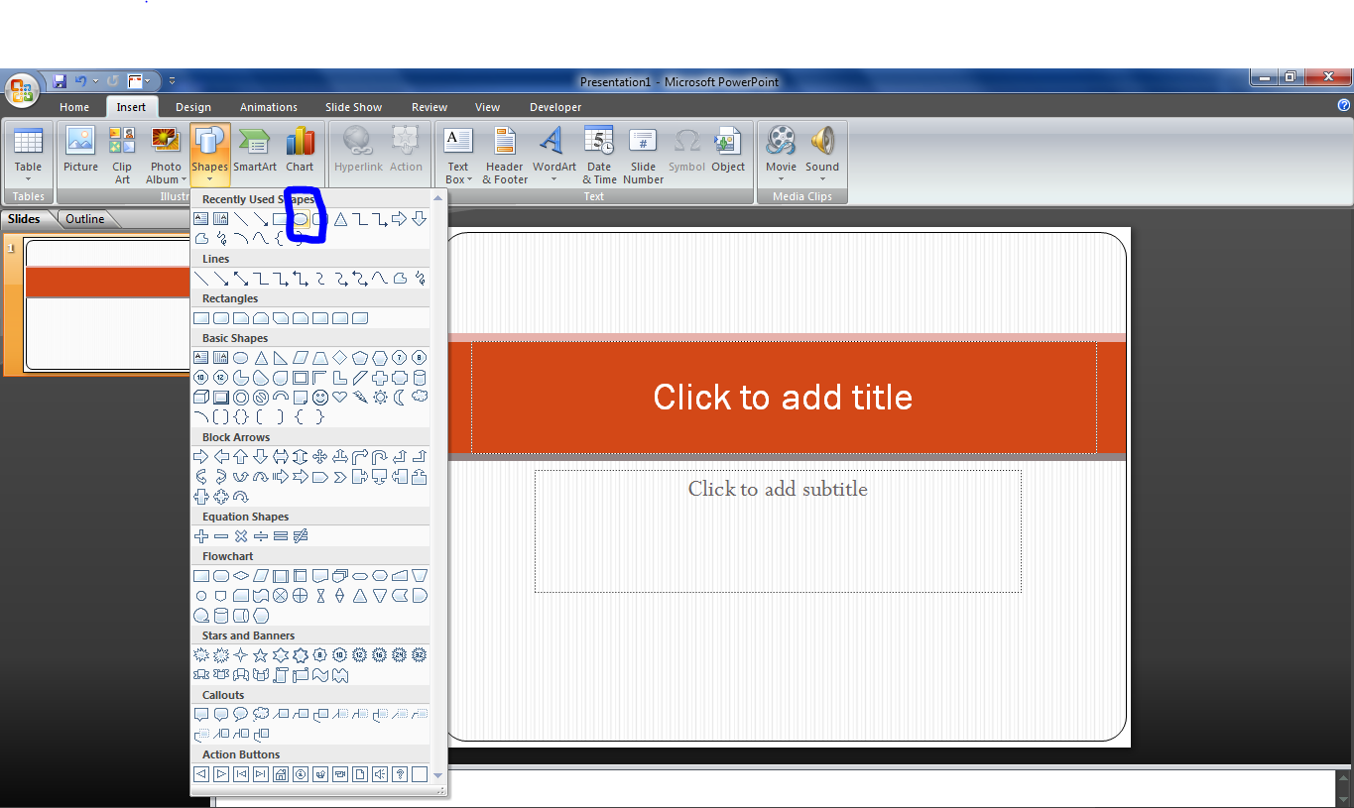Select the Diamond in Basic Shapes
Image resolution: width=1354 pixels, height=808 pixels.
pos(340,358)
